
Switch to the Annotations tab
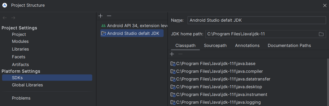(x=247, y=45)
